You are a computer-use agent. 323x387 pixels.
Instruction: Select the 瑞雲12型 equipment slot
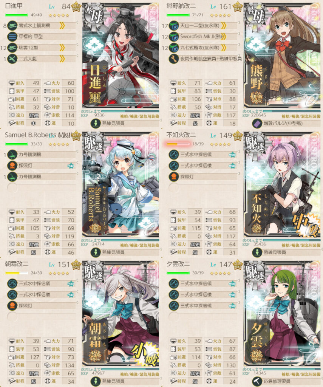tap(42, 48)
